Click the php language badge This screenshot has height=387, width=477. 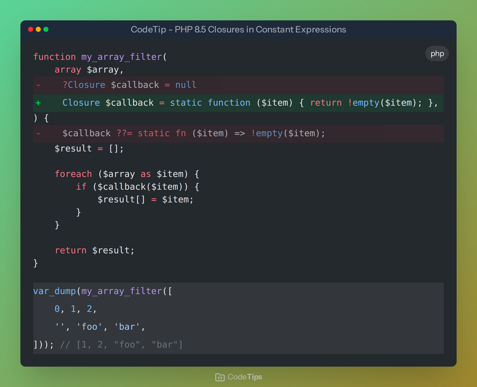click(x=437, y=54)
